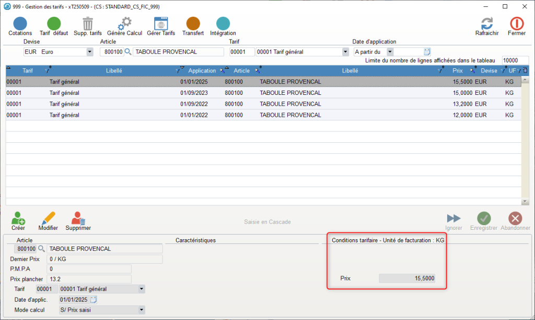Screen dimensions: 535x320
Task: Close the window using Fermer
Action: [x=517, y=24]
